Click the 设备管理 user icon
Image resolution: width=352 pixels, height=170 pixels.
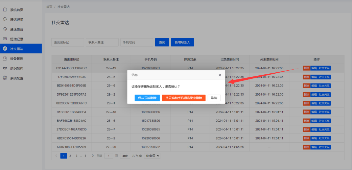pos(5,58)
